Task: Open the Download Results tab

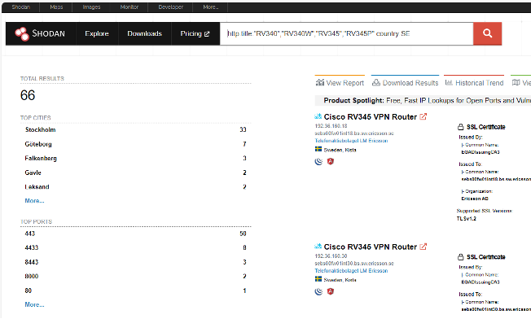Action: [405, 82]
